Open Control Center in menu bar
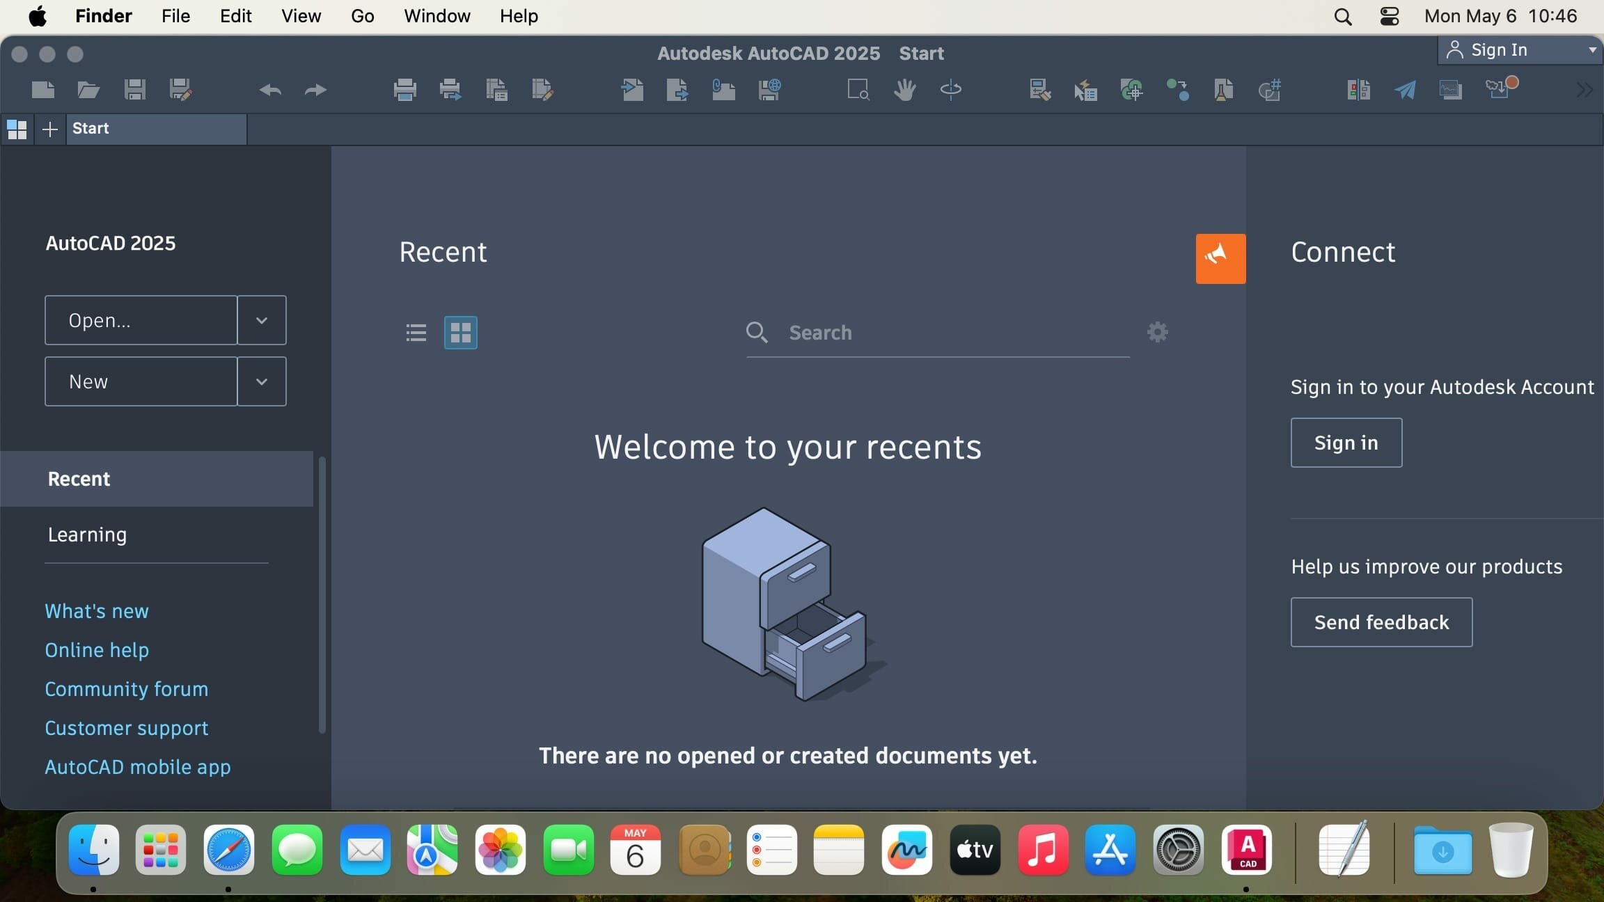This screenshot has height=902, width=1604. pyautogui.click(x=1390, y=16)
